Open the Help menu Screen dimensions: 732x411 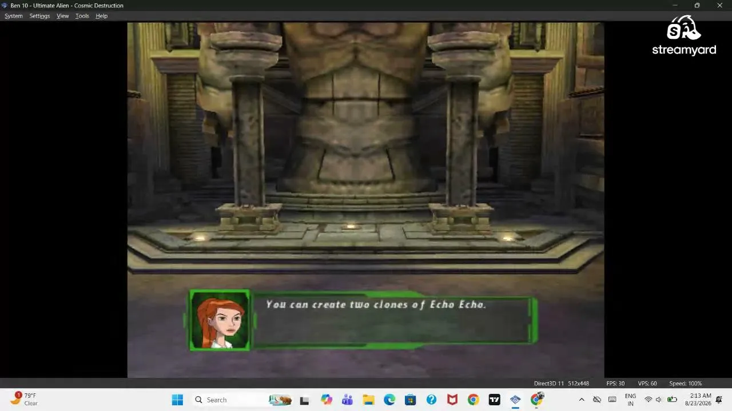coord(101,16)
